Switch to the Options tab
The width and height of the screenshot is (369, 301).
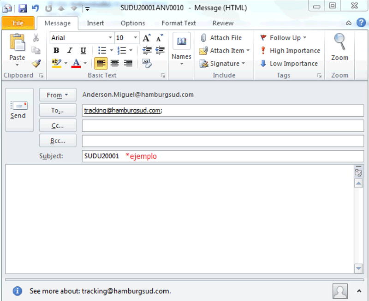click(x=133, y=23)
